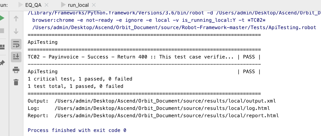Toggle scroll to end of output
The width and height of the screenshot is (321, 136).
[16, 57]
